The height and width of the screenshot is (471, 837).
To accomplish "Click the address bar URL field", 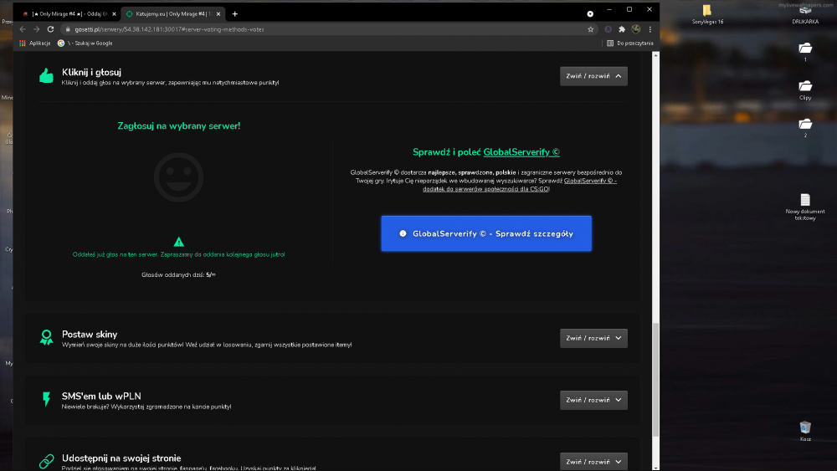I will click(x=326, y=29).
